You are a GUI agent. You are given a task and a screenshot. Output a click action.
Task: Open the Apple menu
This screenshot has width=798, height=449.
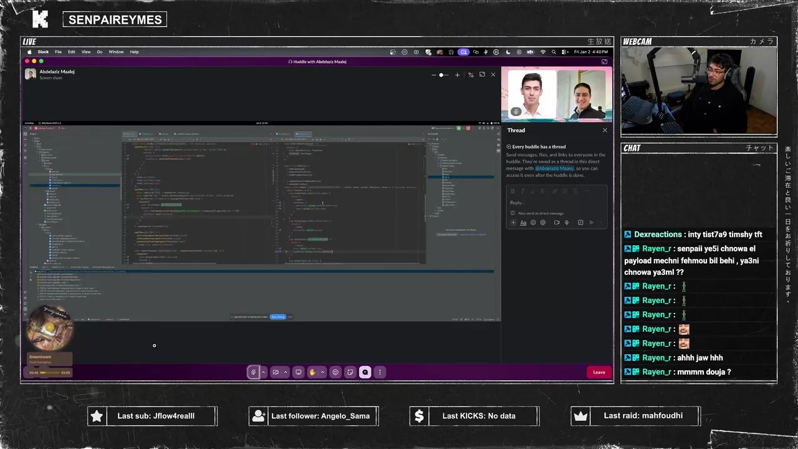click(29, 52)
